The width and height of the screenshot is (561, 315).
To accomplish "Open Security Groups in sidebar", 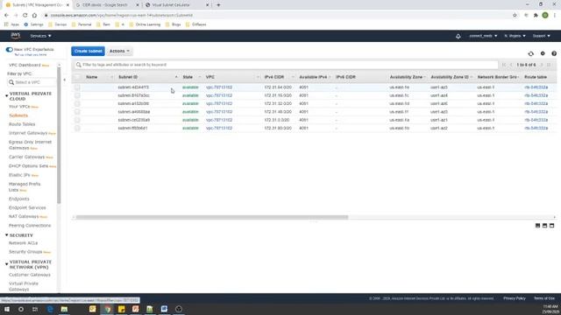I will point(25,252).
